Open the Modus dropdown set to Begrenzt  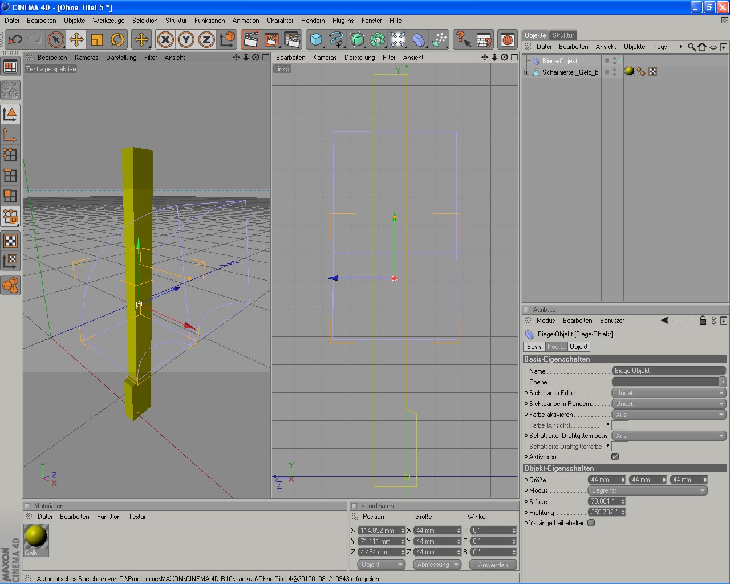(x=647, y=490)
